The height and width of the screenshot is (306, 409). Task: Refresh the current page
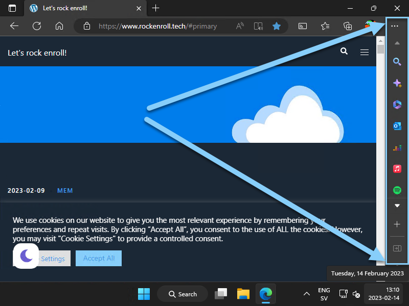(37, 26)
